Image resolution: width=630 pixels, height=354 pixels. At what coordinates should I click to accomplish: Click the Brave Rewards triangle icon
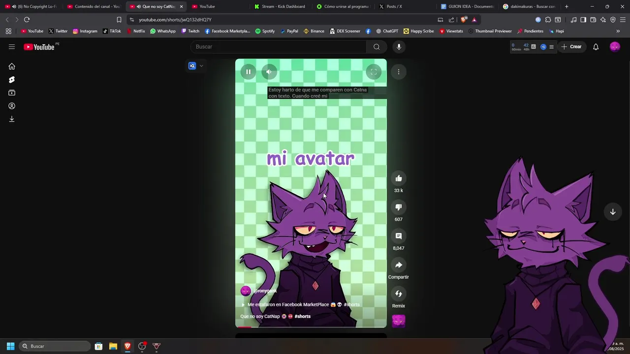pyautogui.click(x=474, y=20)
